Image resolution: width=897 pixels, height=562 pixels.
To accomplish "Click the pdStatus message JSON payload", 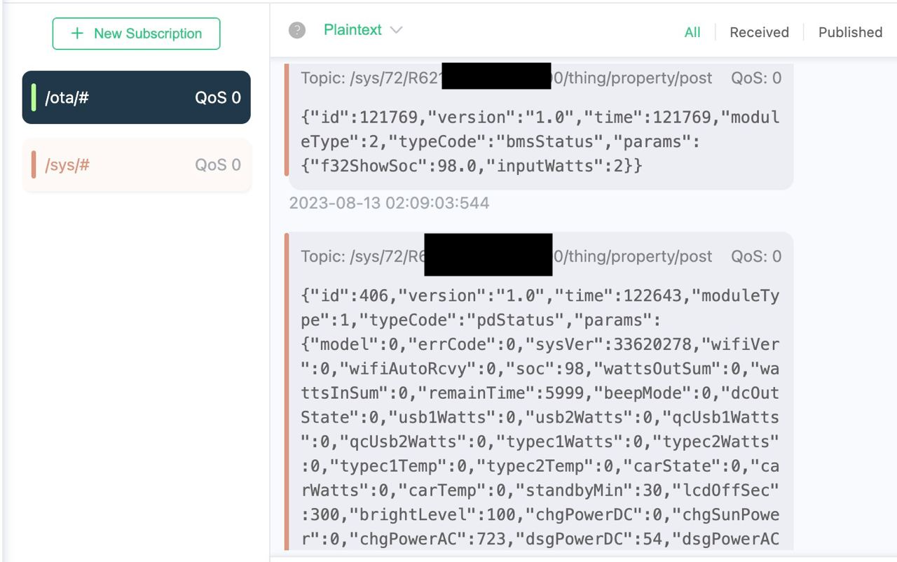I will (x=540, y=417).
